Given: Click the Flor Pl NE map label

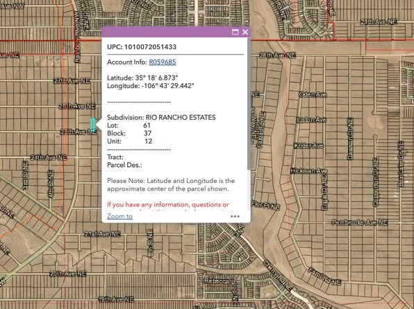Looking at the screenshot, I should tap(265, 205).
